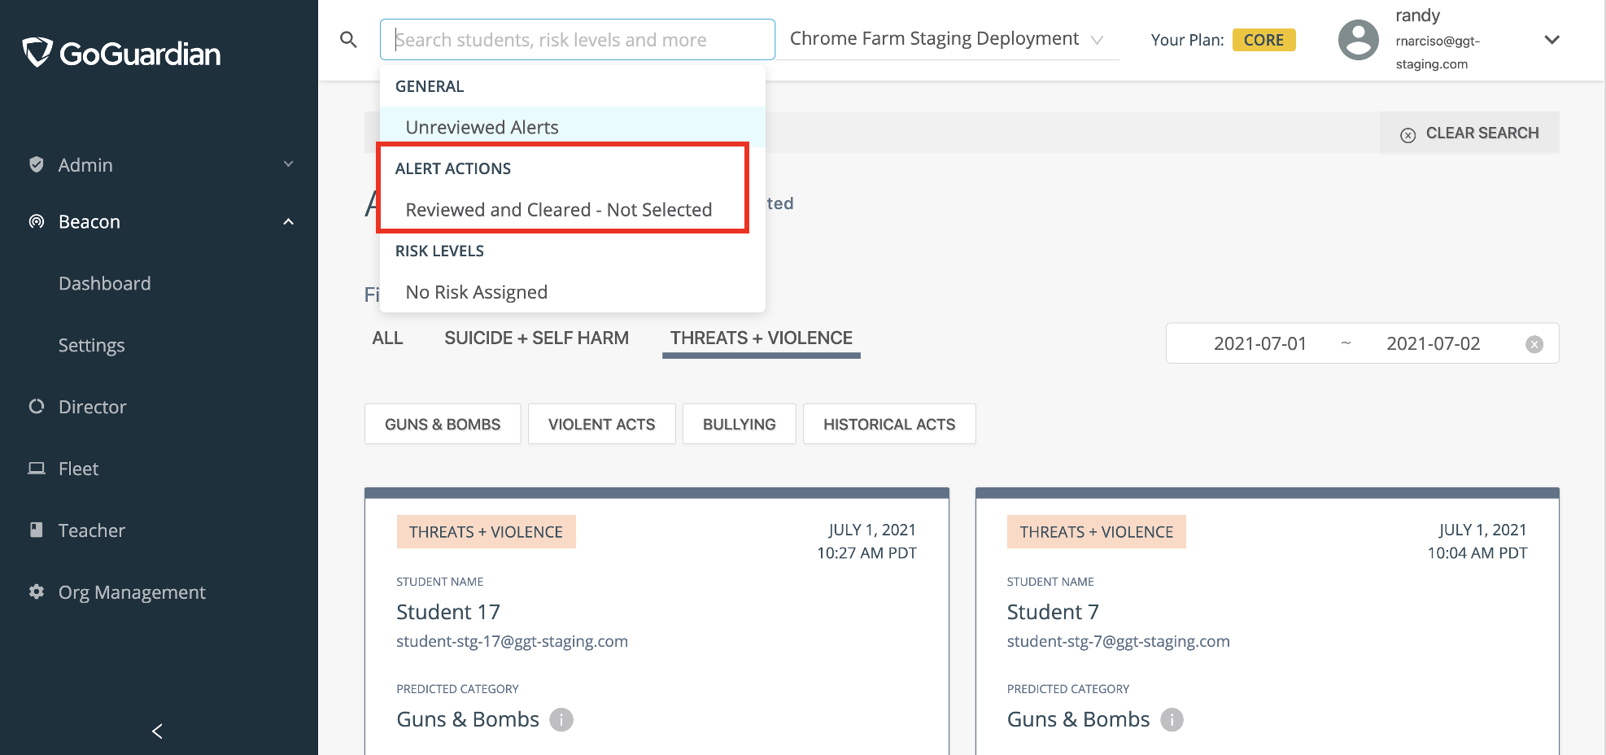1606x755 pixels.
Task: Open Student 7 name
Action: (1053, 612)
